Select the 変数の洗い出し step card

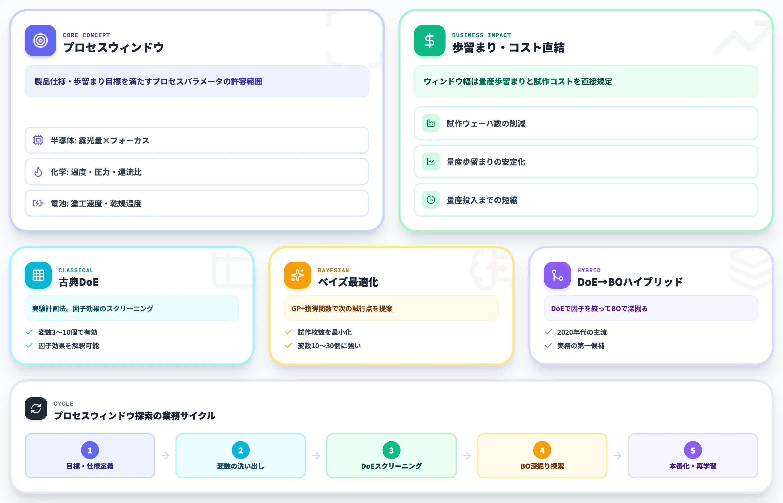point(241,456)
